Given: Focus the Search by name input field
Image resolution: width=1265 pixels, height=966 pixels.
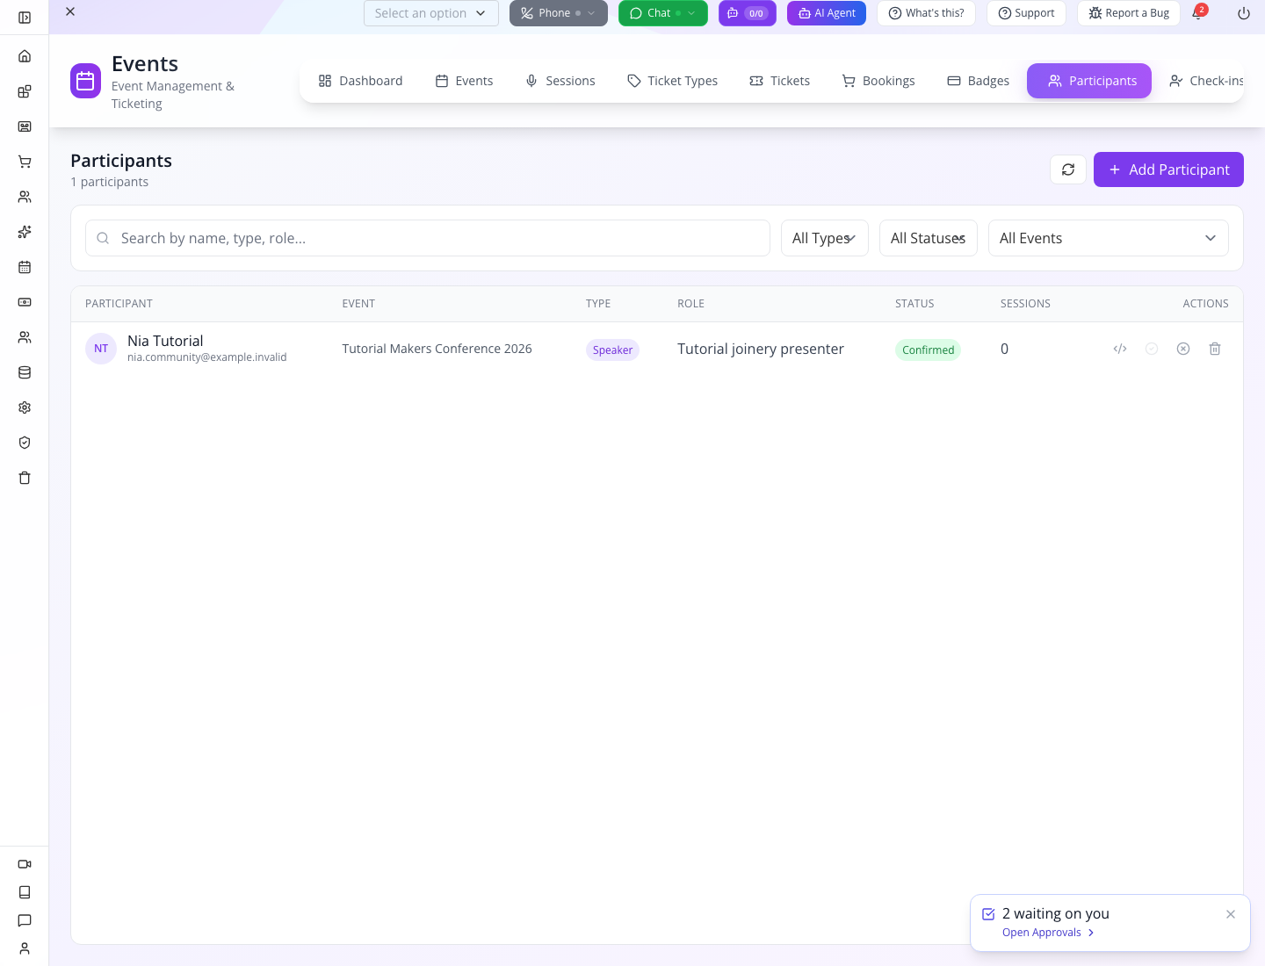Looking at the screenshot, I should (428, 238).
